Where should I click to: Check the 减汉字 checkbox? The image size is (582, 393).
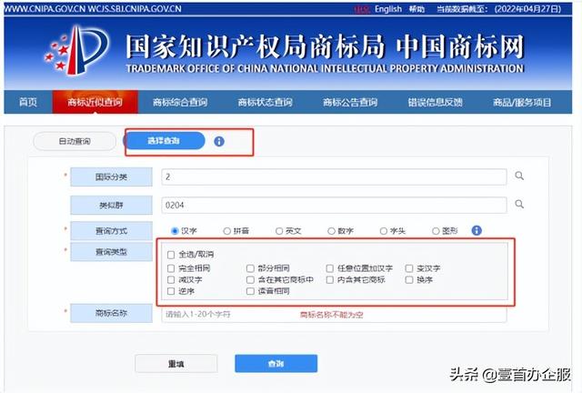coord(171,279)
